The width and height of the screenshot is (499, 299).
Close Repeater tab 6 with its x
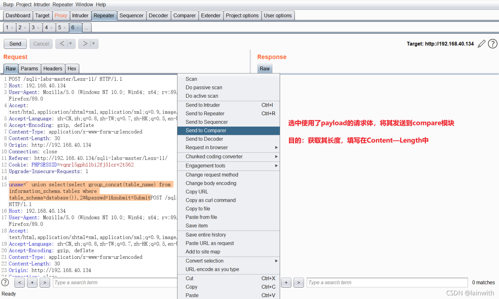click(78, 28)
